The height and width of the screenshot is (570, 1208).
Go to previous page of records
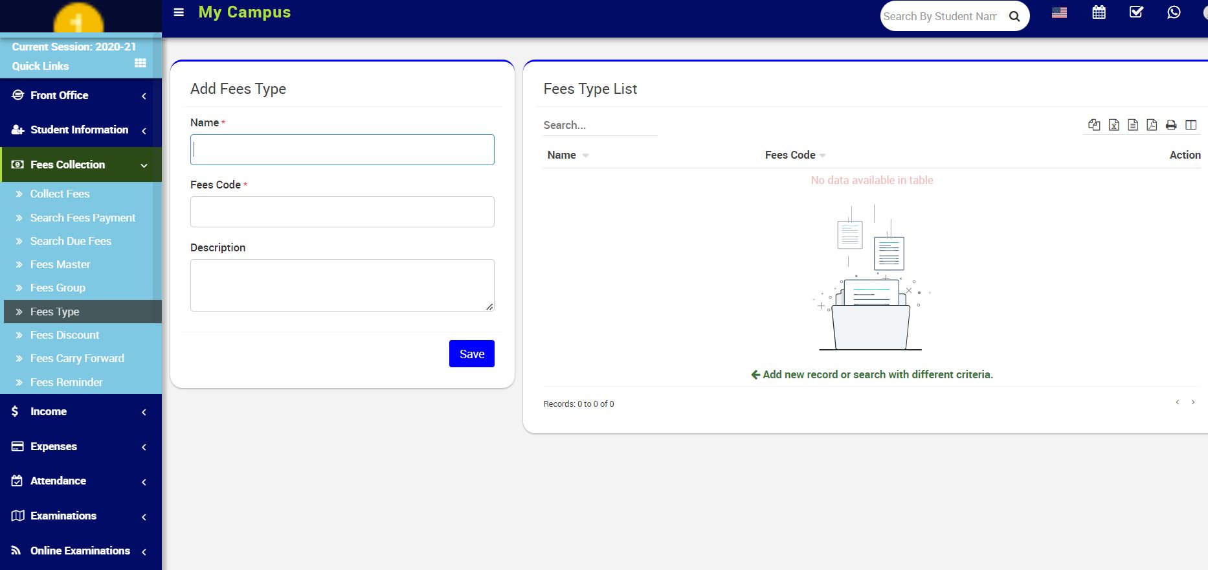[x=1178, y=402]
